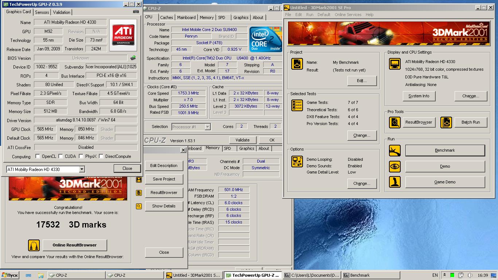Image resolution: width=498 pixels, height=280 pixels.
Task: Click Change... under Selected Tests
Action: (x=362, y=136)
